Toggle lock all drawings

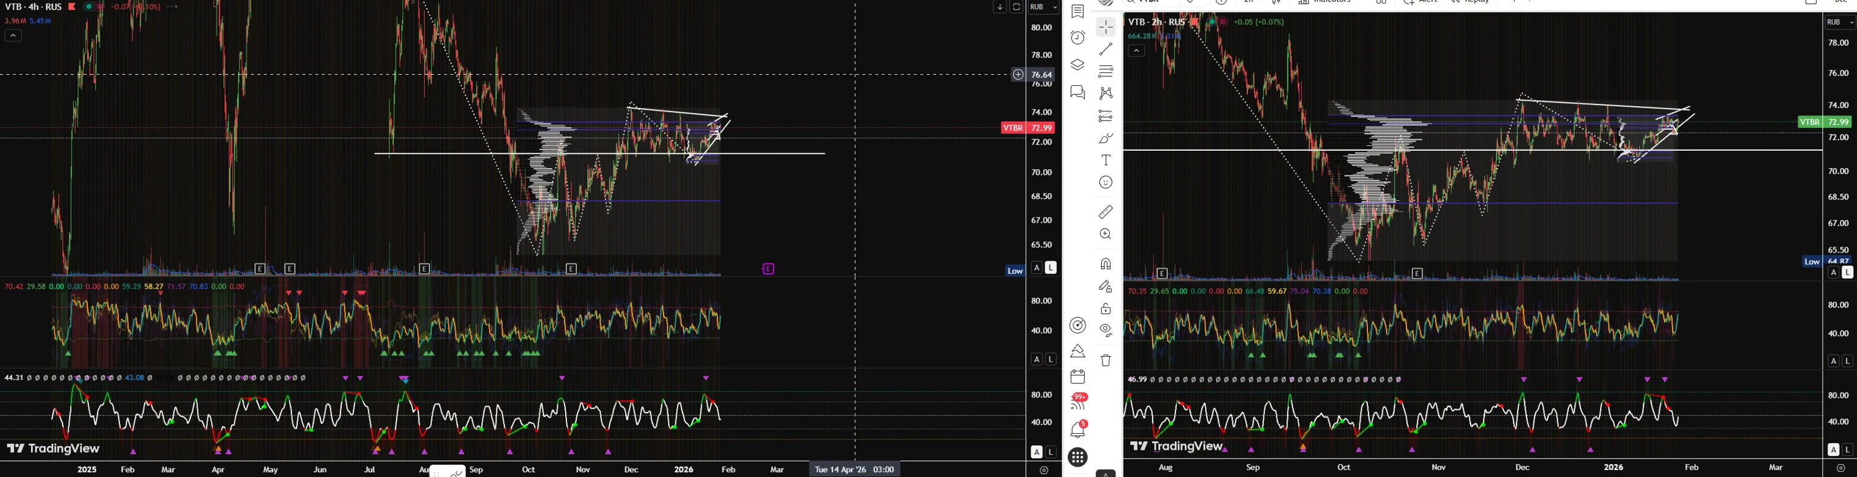pyautogui.click(x=1105, y=309)
